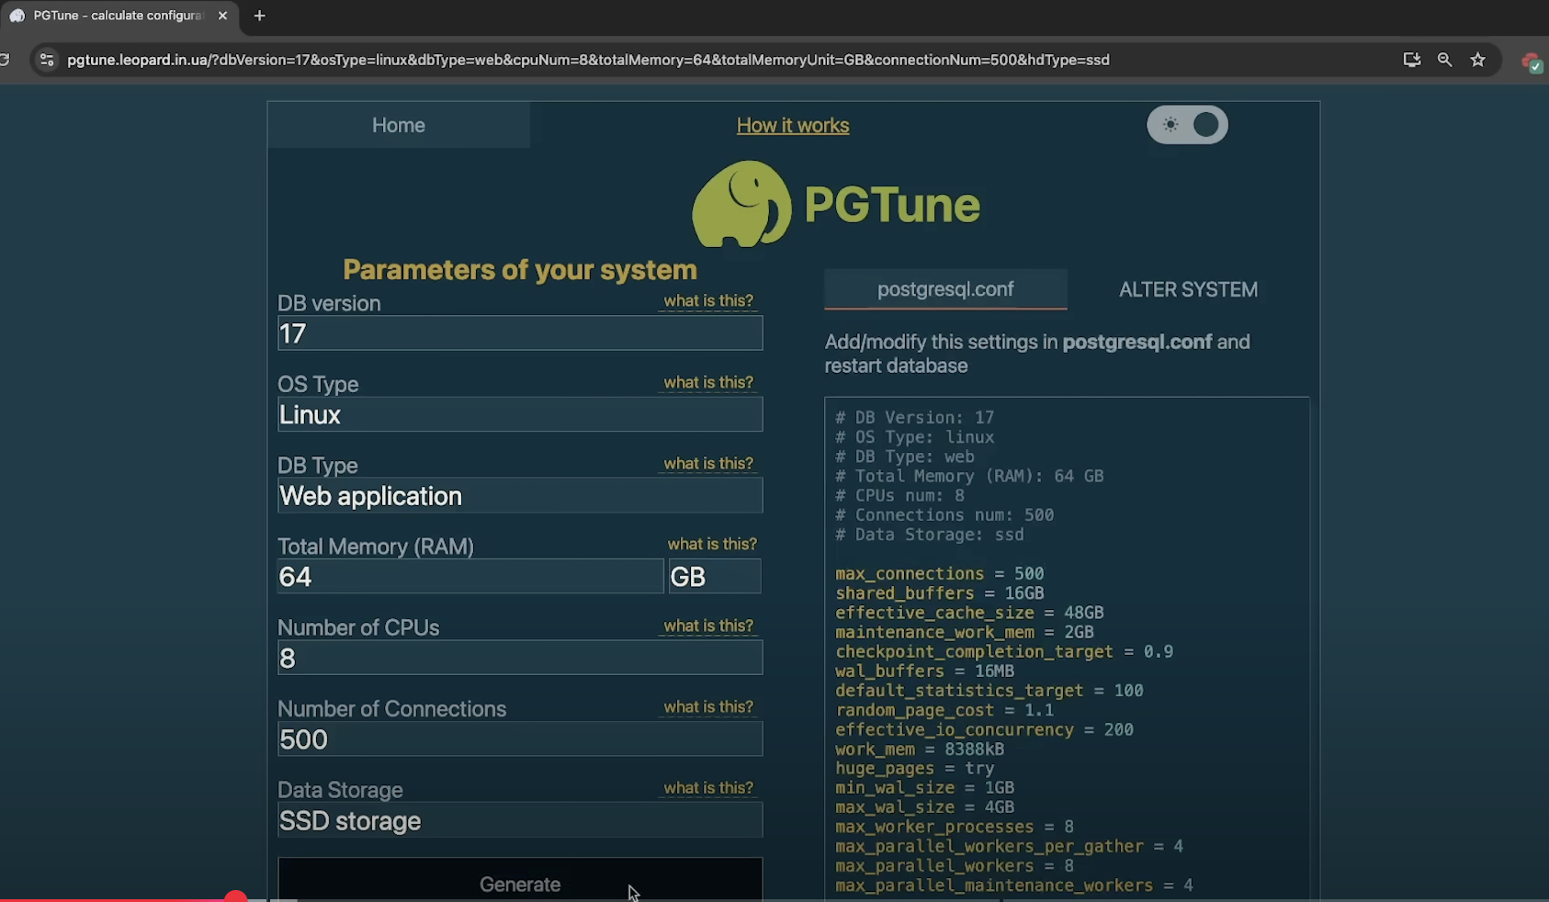The height and width of the screenshot is (902, 1549).
Task: Click 'what is this?' for Data Storage
Action: (708, 787)
